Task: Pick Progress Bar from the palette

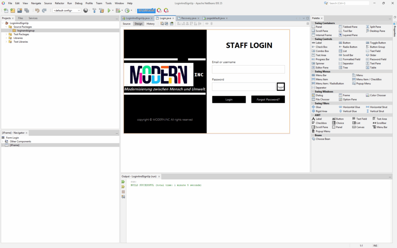Action: [x=321, y=59]
